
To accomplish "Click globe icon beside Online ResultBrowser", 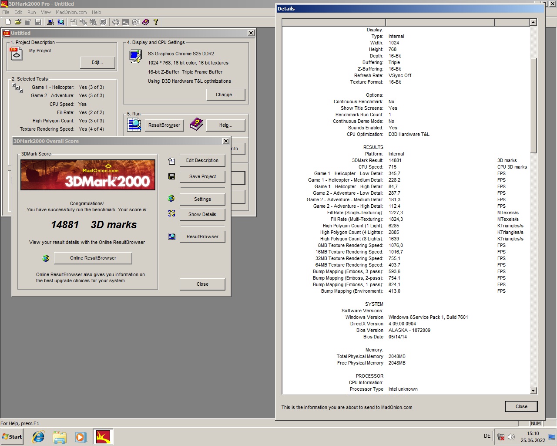I will point(46,258).
